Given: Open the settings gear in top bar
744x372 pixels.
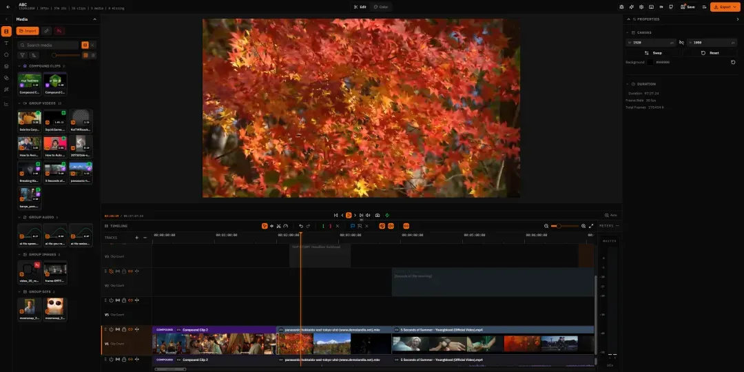Looking at the screenshot, I should (x=641, y=7).
